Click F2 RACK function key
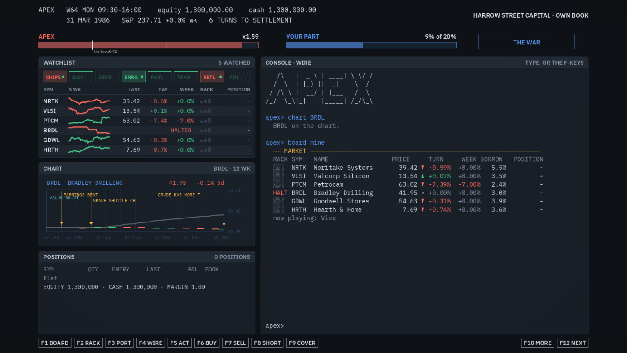 click(x=88, y=343)
